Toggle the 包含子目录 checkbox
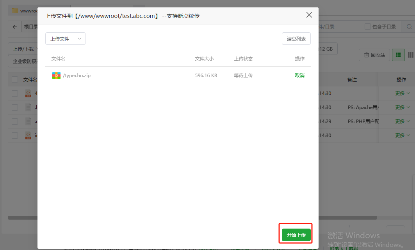 [x=367, y=27]
